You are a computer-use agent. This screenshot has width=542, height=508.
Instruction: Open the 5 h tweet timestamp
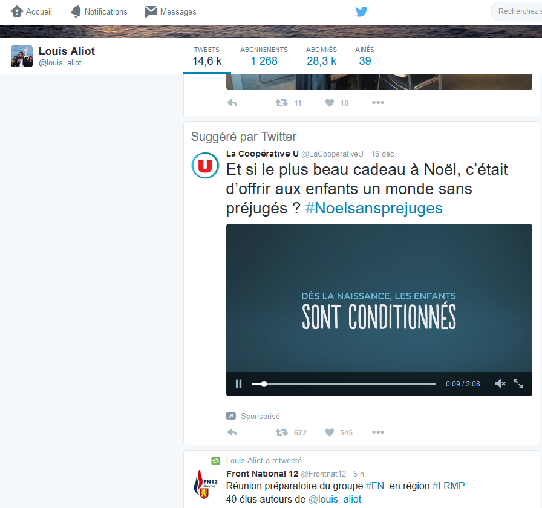point(359,474)
